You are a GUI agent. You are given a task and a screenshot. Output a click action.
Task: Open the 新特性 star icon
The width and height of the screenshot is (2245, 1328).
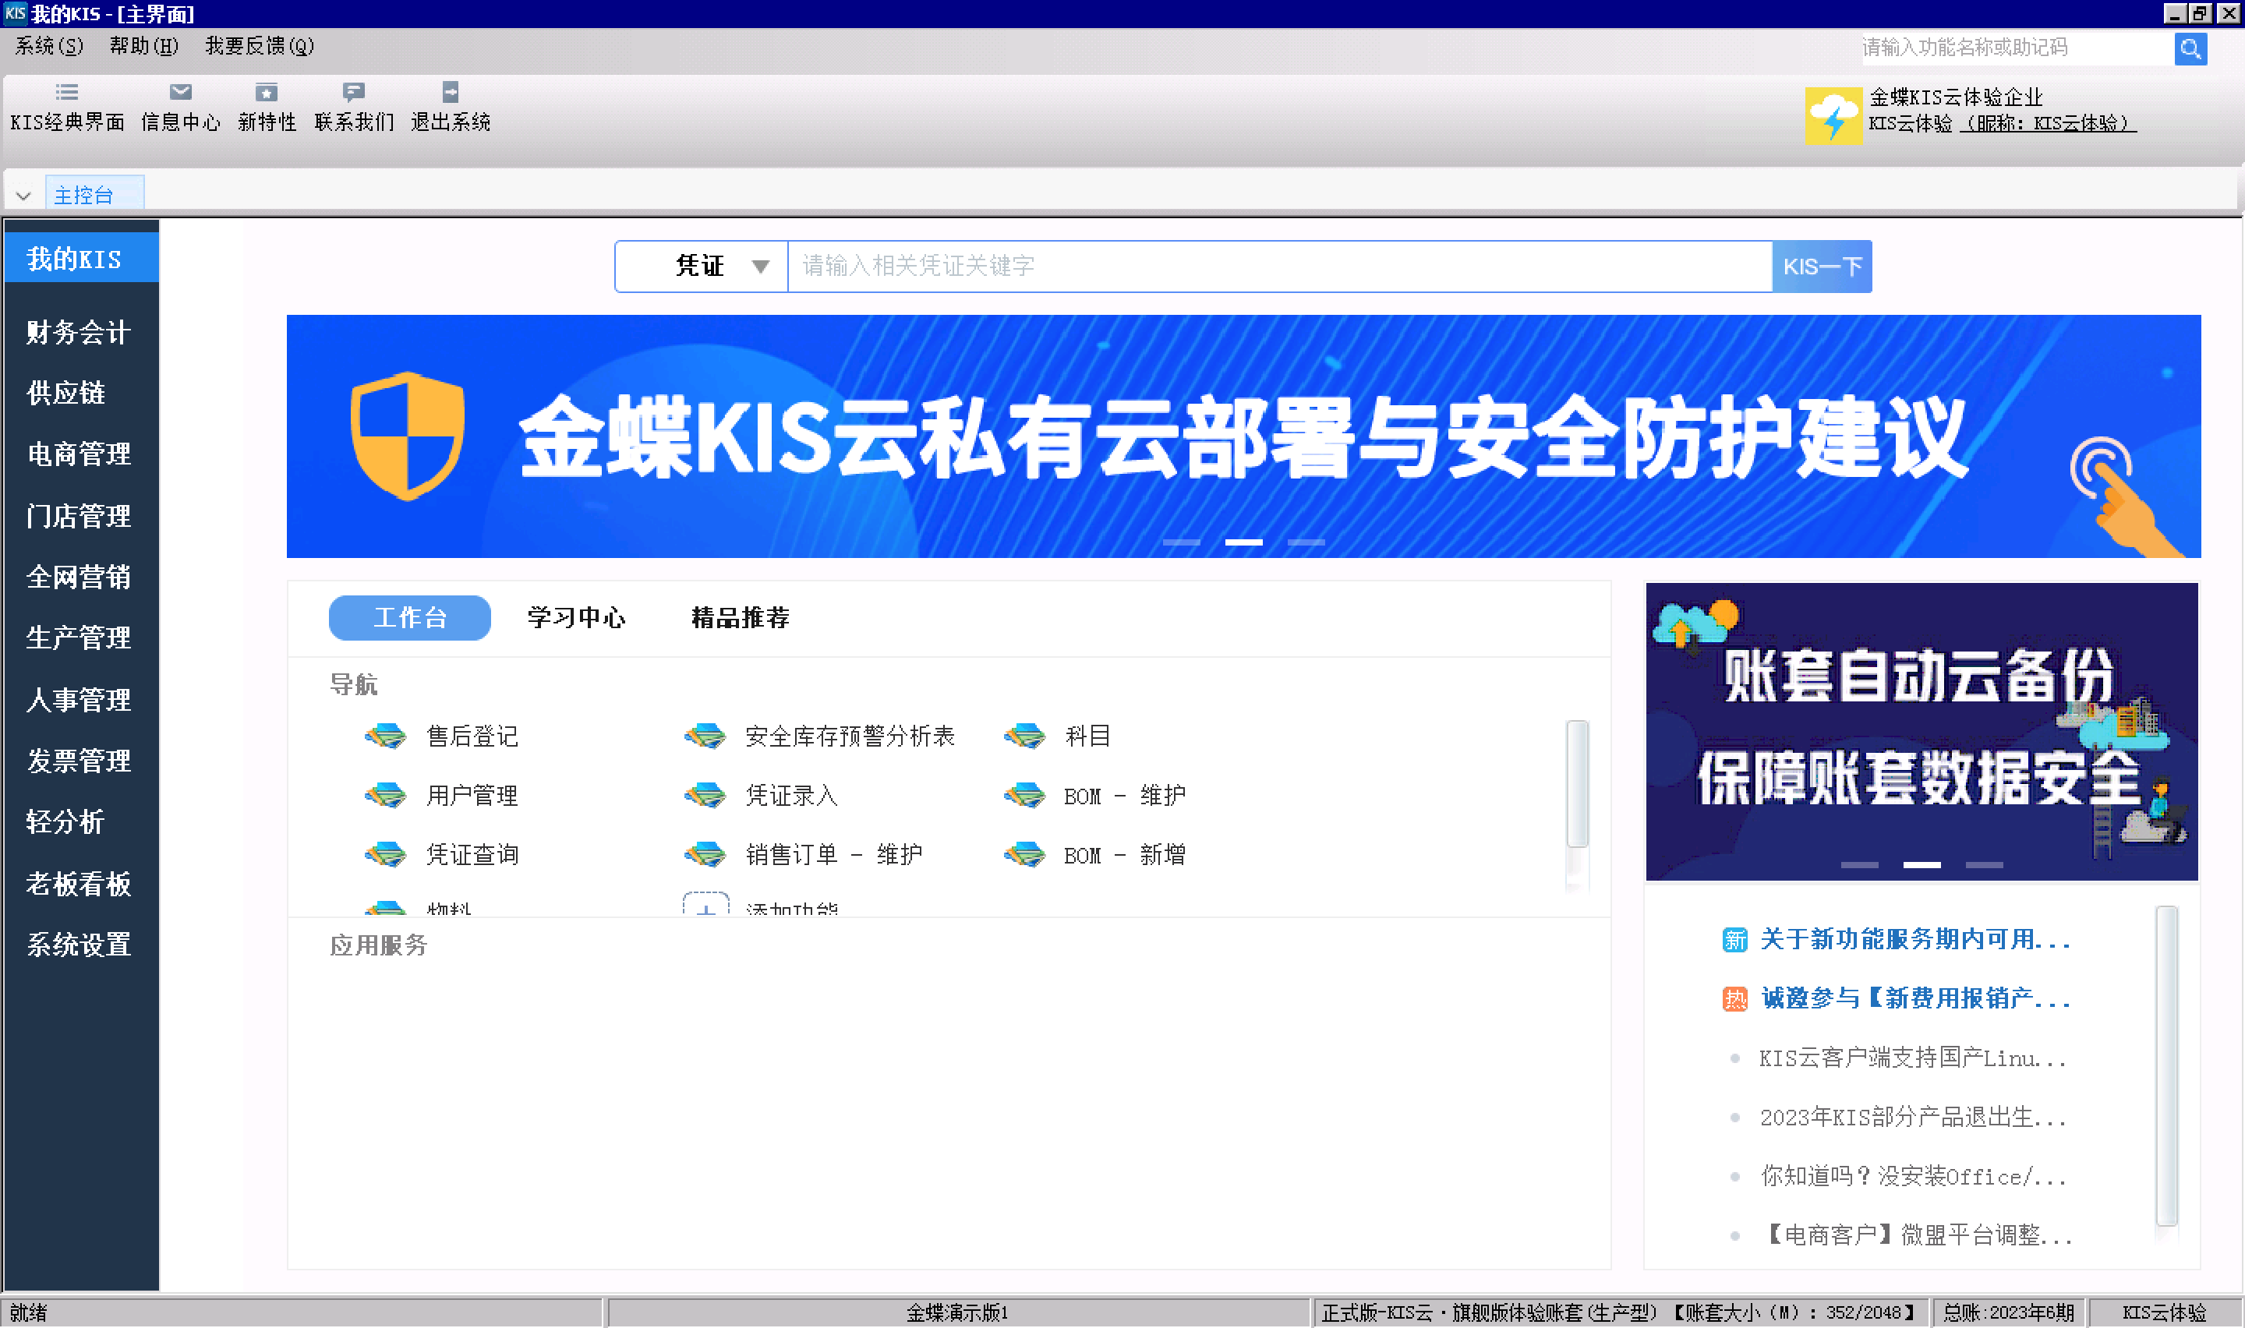[267, 91]
